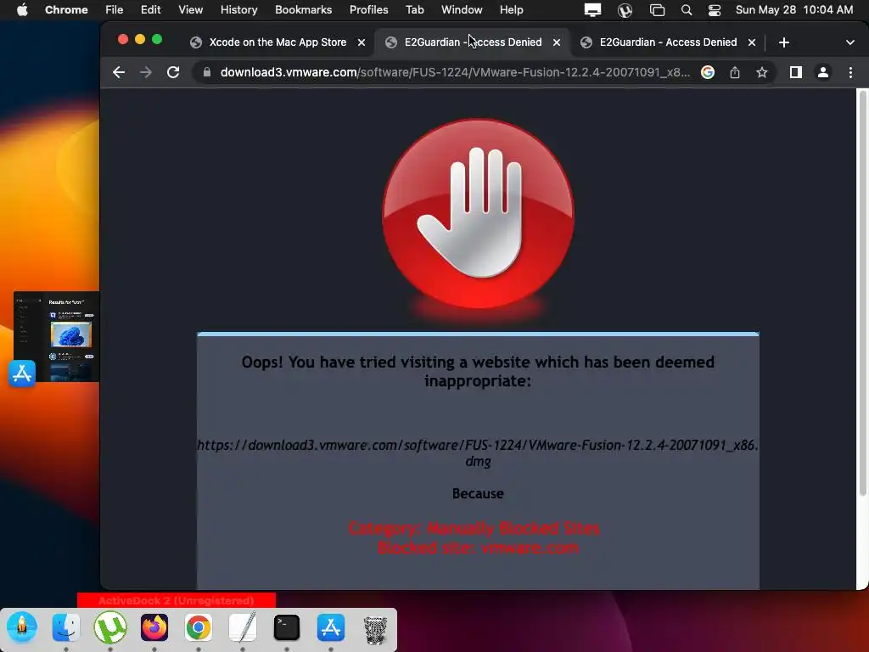The image size is (869, 652).
Task: Open the Chrome application menu
Action: (66, 10)
